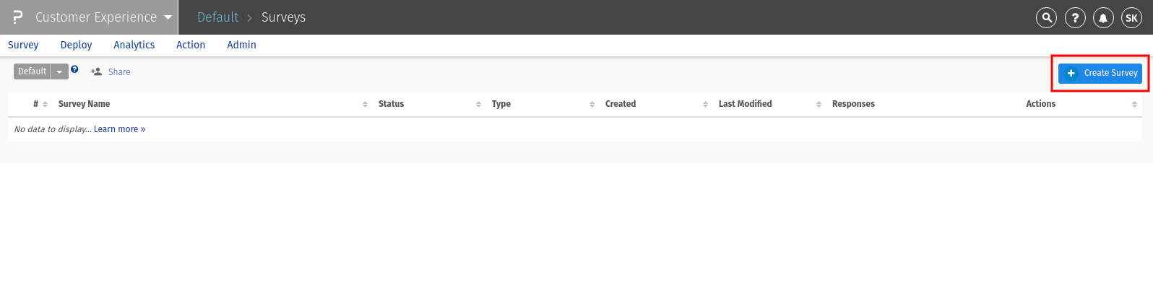Screen dimensions: 1153x296
Task: Click the Share people icon
Action: tap(96, 72)
